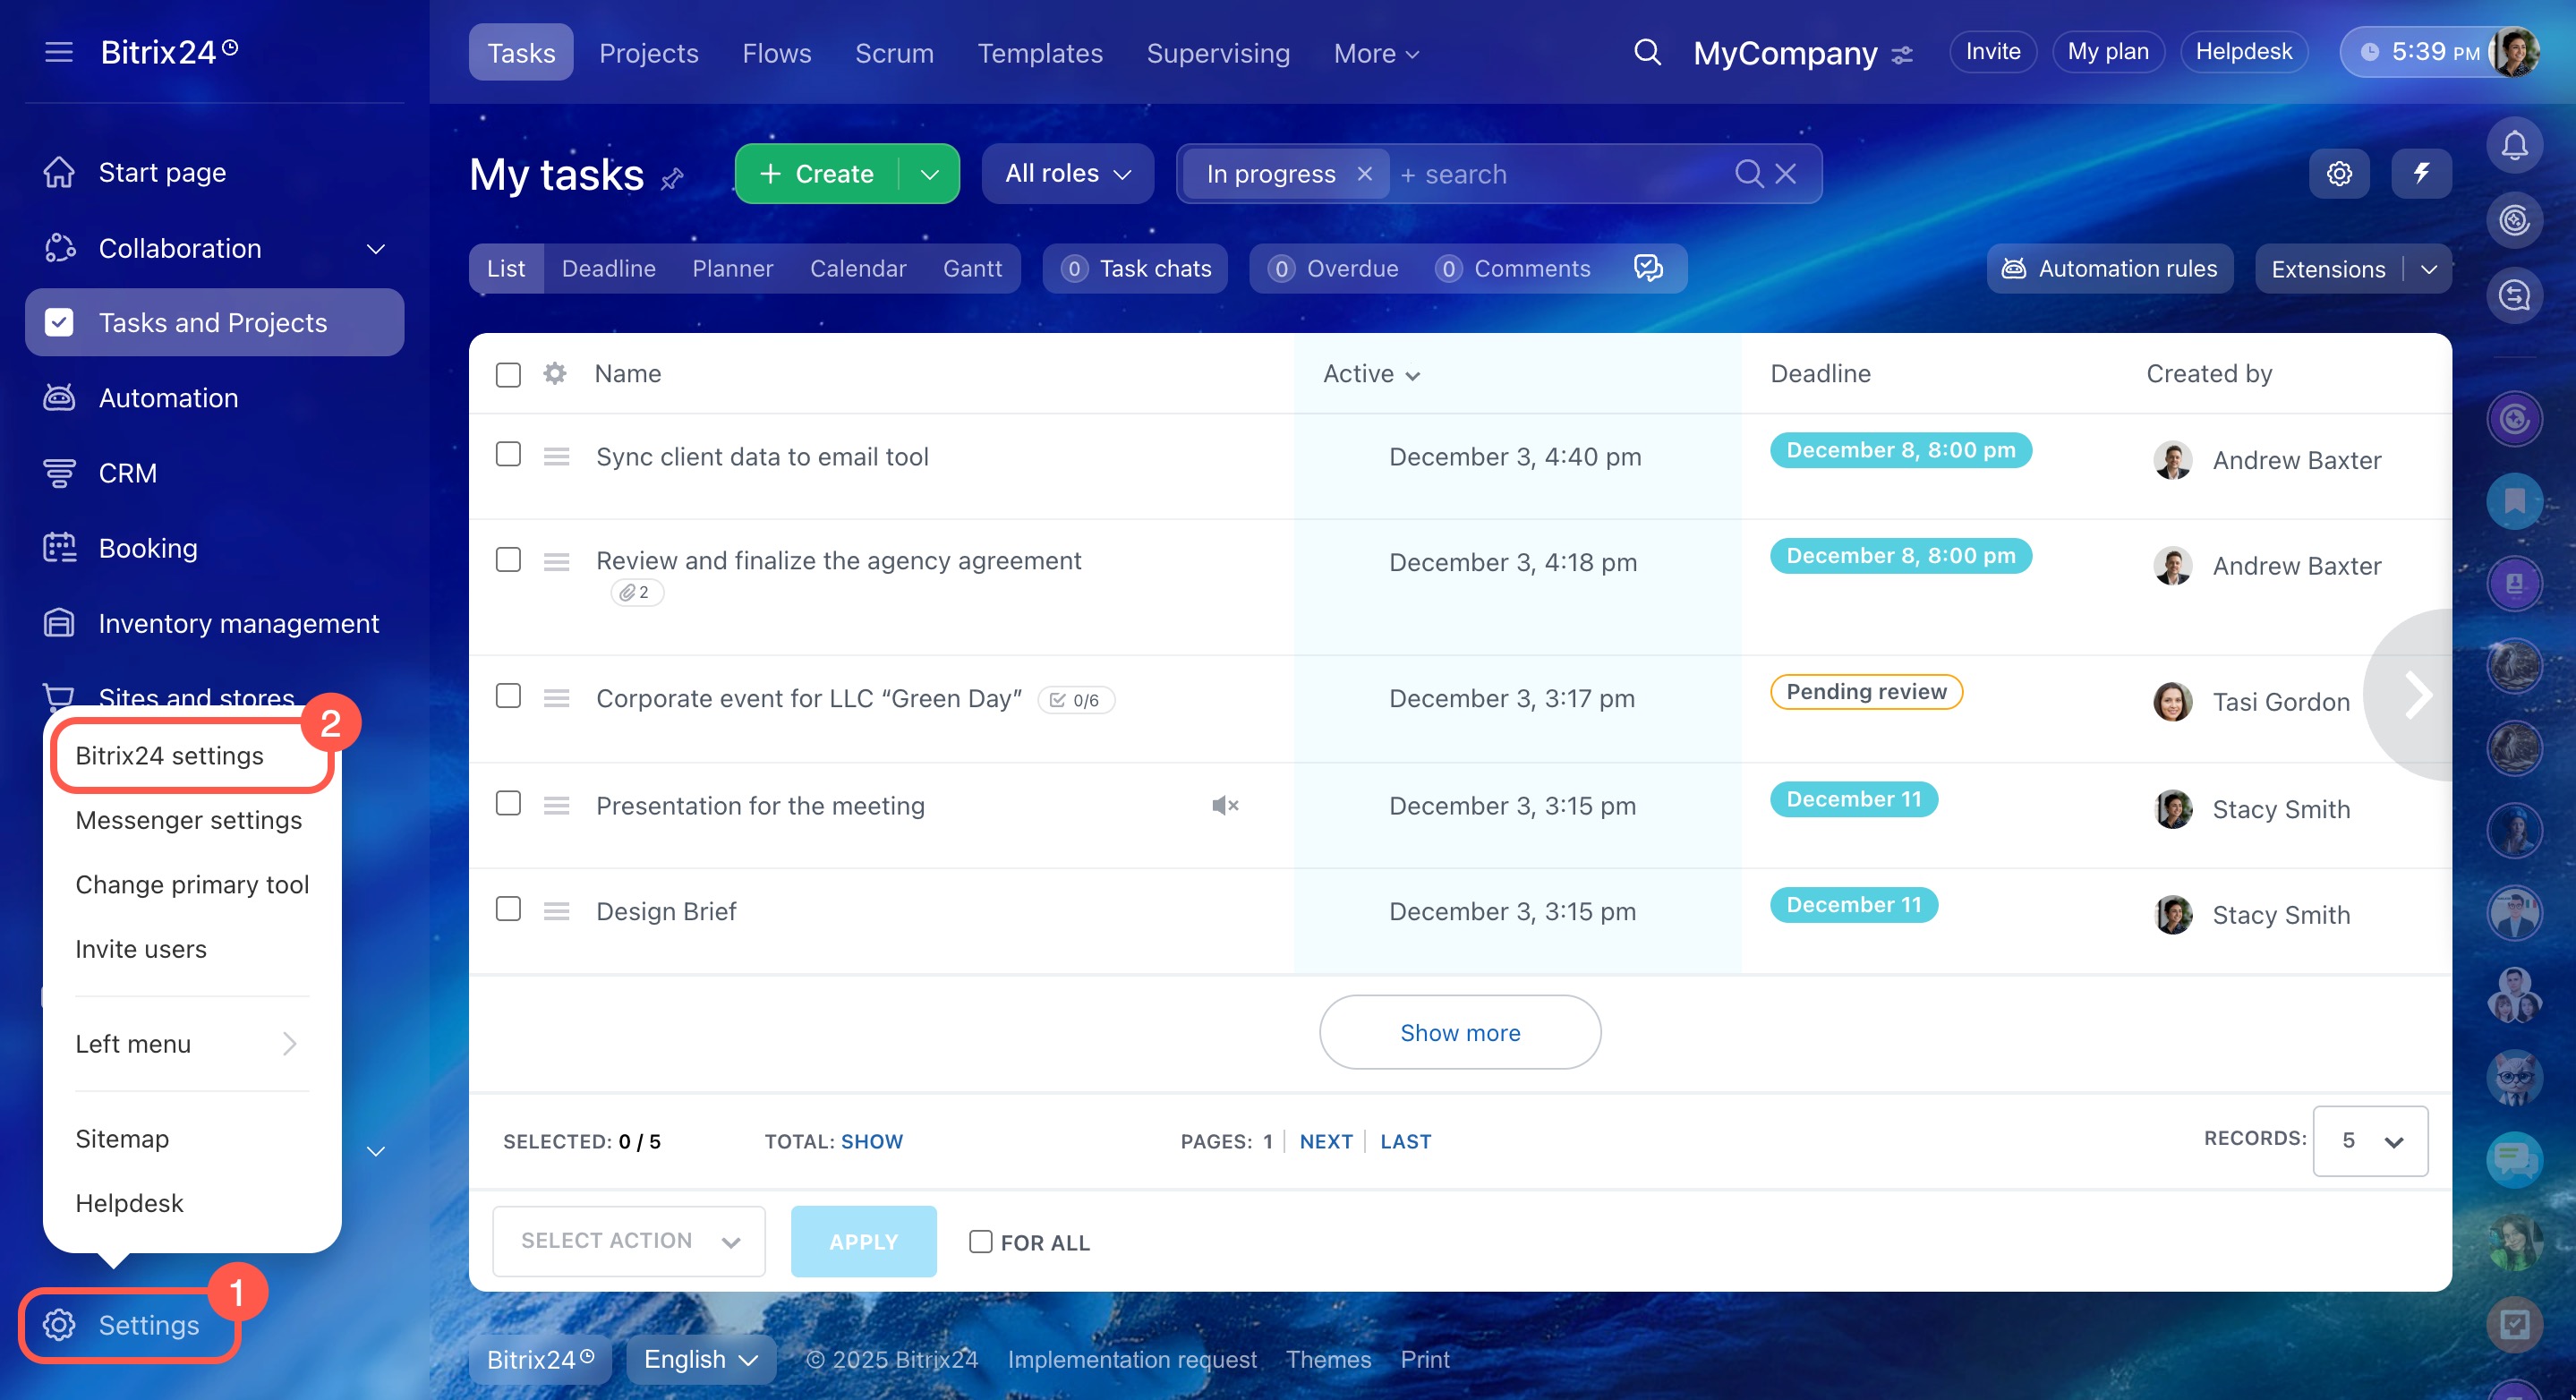Click the notifications bell icon
The width and height of the screenshot is (2576, 1400).
click(x=2514, y=147)
